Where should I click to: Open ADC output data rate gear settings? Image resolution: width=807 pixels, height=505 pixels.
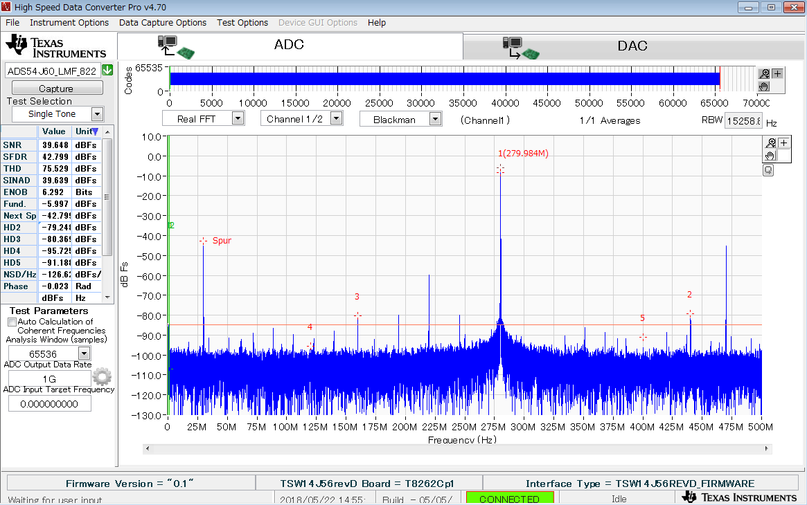102,376
